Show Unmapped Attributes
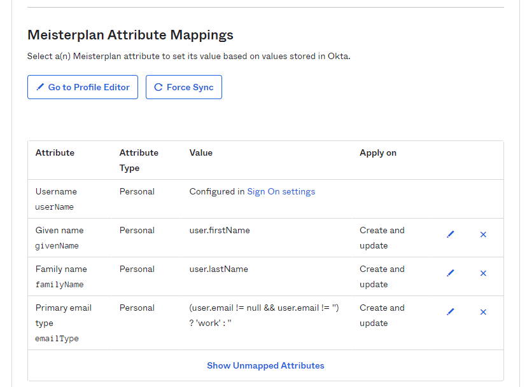Screen dimensions: 527x387 265,365
